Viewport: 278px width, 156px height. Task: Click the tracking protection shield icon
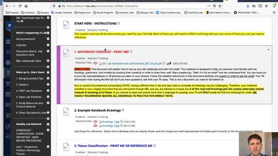coord(54,6)
